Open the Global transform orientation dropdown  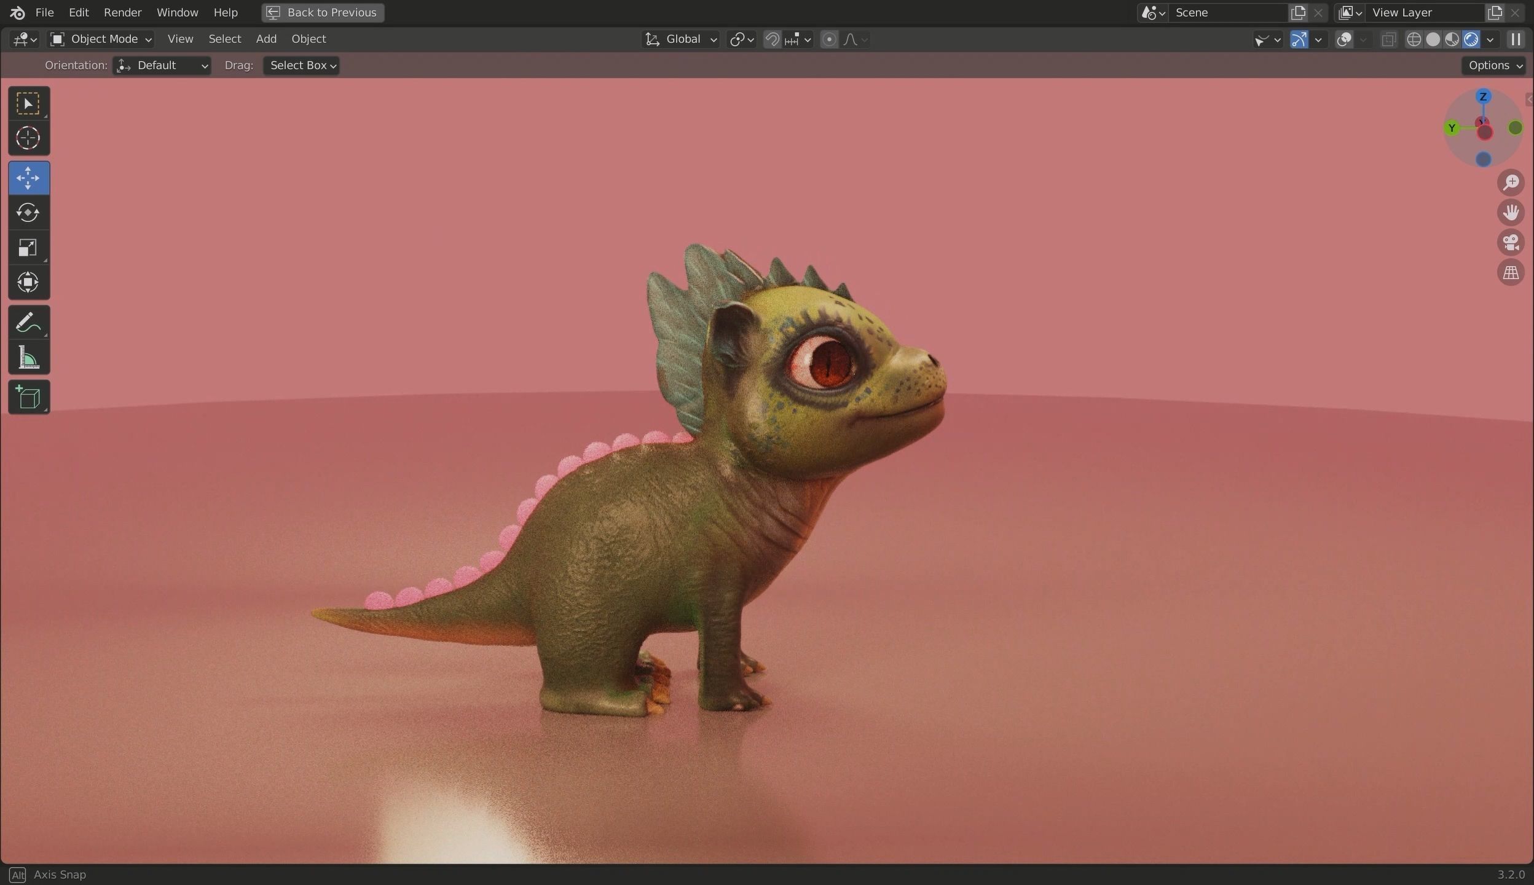pos(681,39)
